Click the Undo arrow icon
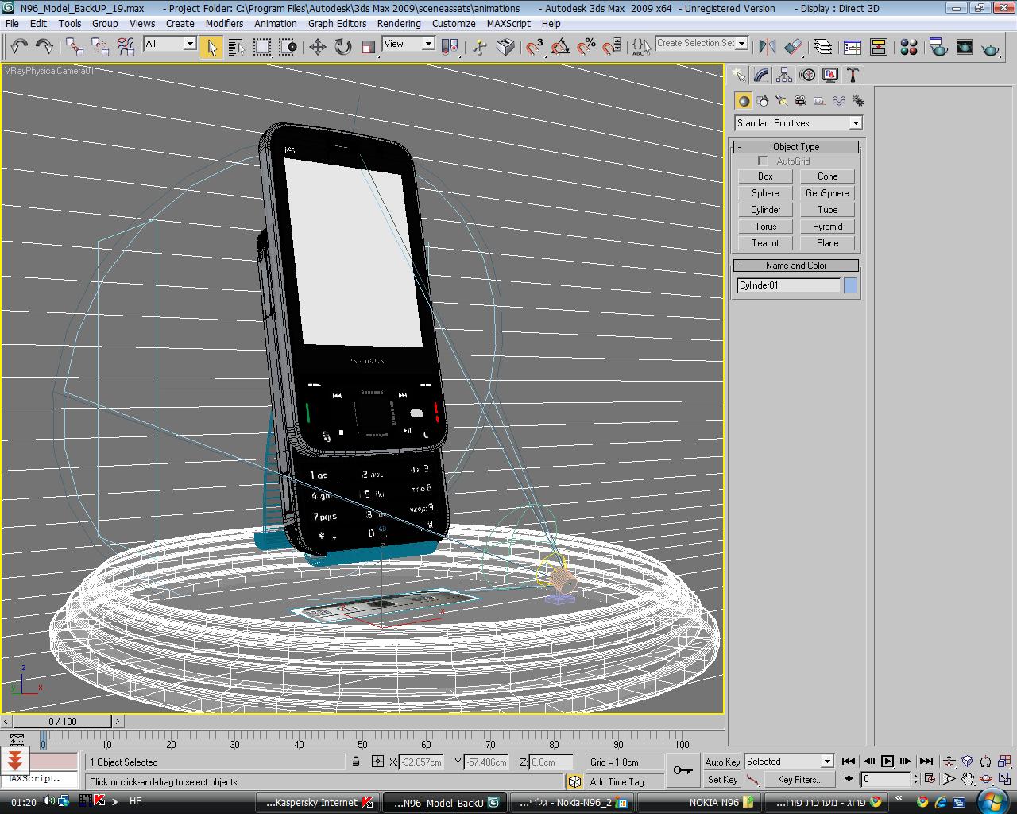Viewport: 1017px width, 814px height. pos(19,47)
